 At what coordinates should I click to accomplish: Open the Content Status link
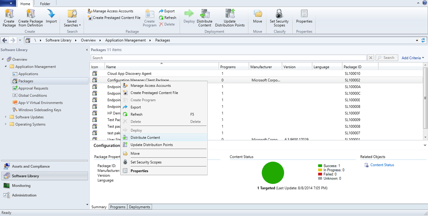coord(382,165)
